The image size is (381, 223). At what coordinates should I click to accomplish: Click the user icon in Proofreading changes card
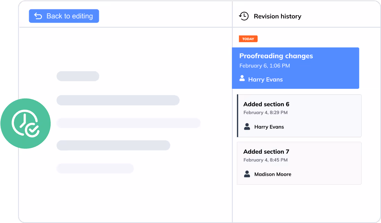pos(242,79)
